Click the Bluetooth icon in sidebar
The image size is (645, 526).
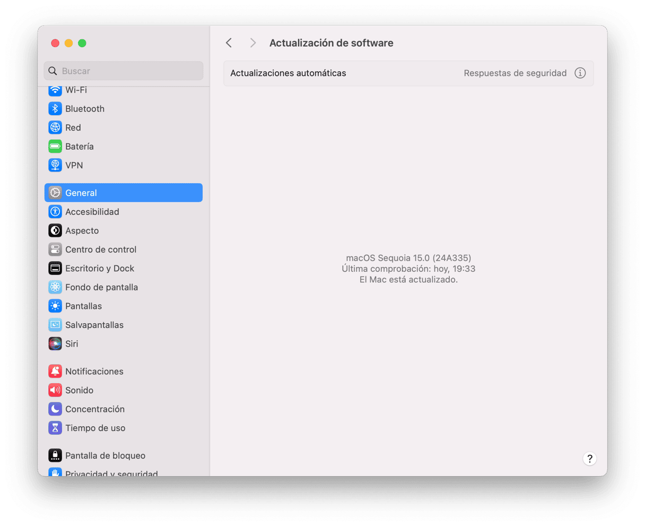55,109
